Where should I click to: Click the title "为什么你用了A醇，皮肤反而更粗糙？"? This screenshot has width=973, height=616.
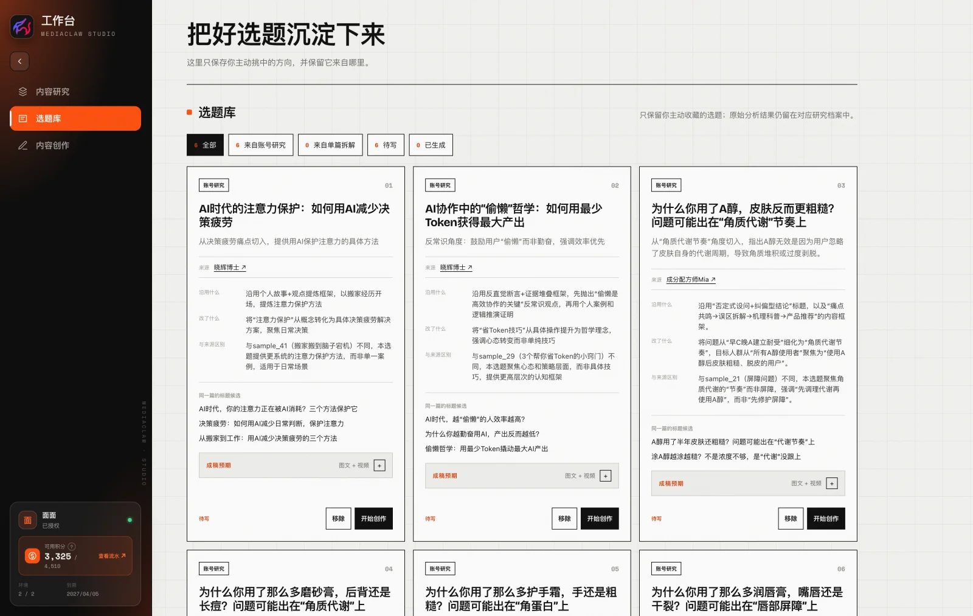click(x=743, y=215)
